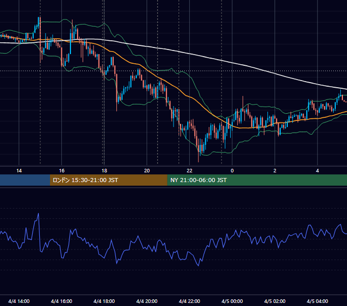
Task: Click the 22 hour label on price chart axis
Action: 189,171
